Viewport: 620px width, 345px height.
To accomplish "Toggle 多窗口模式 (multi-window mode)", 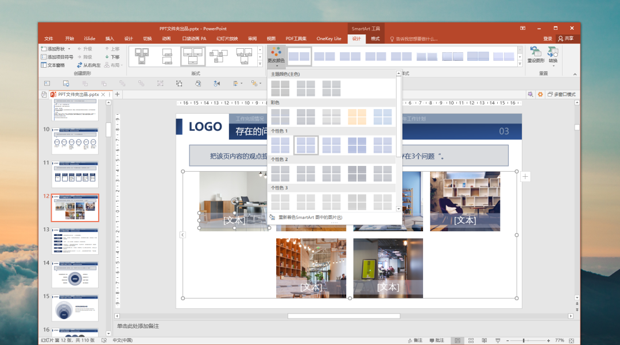I will pos(561,95).
